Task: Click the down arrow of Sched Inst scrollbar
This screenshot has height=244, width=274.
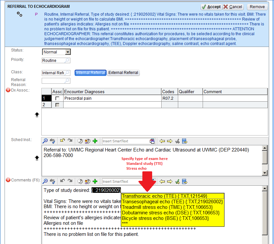Action: coord(265,173)
